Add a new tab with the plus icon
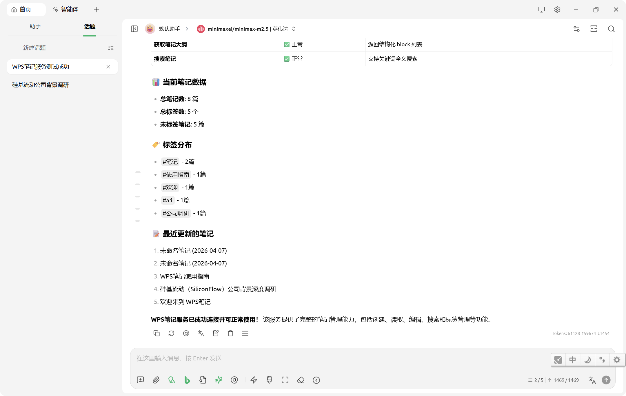The height and width of the screenshot is (396, 626). (97, 10)
